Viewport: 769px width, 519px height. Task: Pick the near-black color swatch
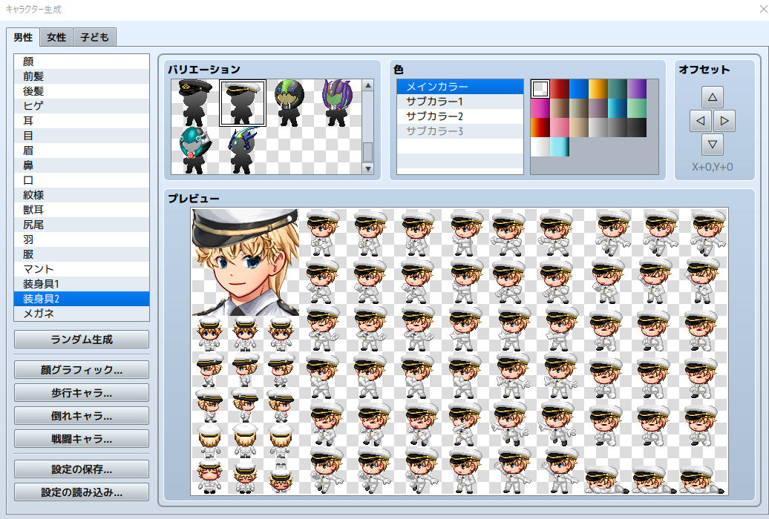point(637,128)
